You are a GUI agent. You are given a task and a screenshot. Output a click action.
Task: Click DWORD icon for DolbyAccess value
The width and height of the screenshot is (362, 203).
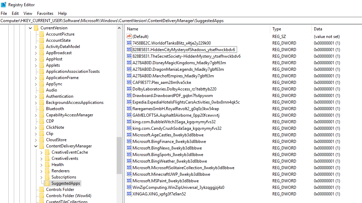click(129, 89)
